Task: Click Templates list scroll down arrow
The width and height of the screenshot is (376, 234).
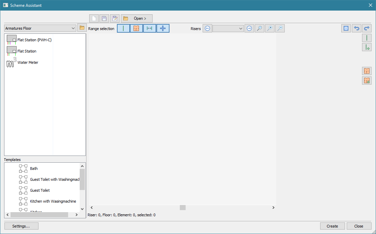Action: (x=82, y=209)
